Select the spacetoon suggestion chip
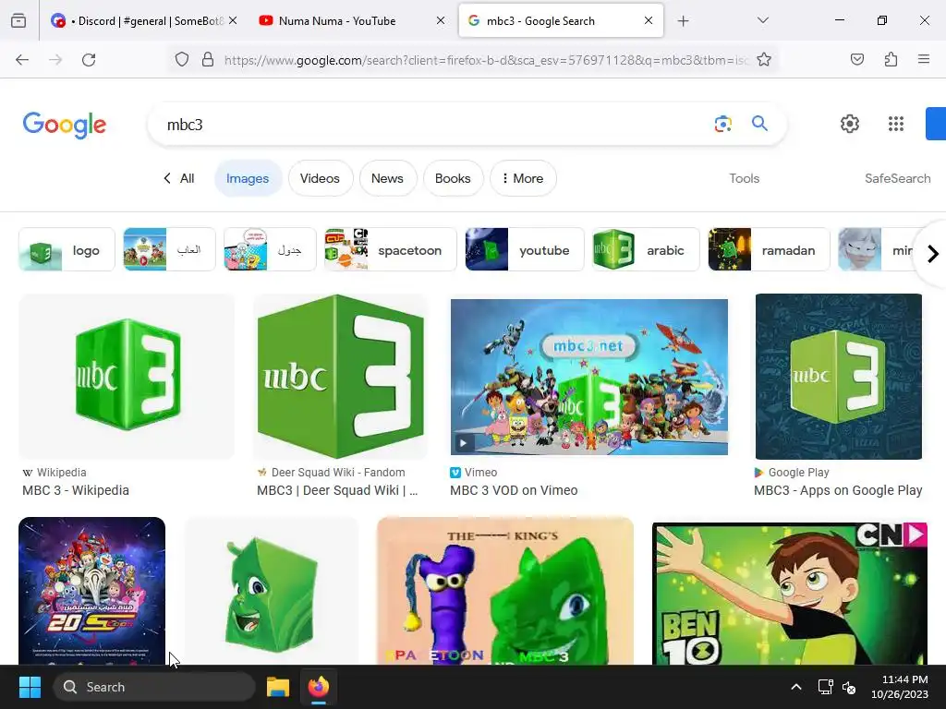The width and height of the screenshot is (946, 709). point(391,249)
